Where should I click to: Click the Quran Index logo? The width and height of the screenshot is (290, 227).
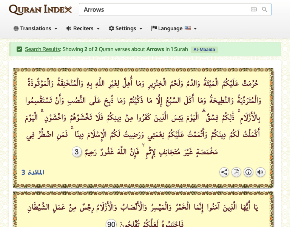40,9
